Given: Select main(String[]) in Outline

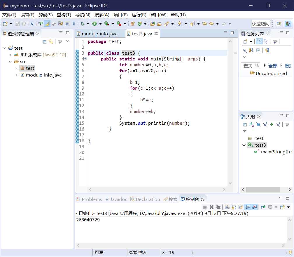Looking at the screenshot, I should [x=275, y=152].
